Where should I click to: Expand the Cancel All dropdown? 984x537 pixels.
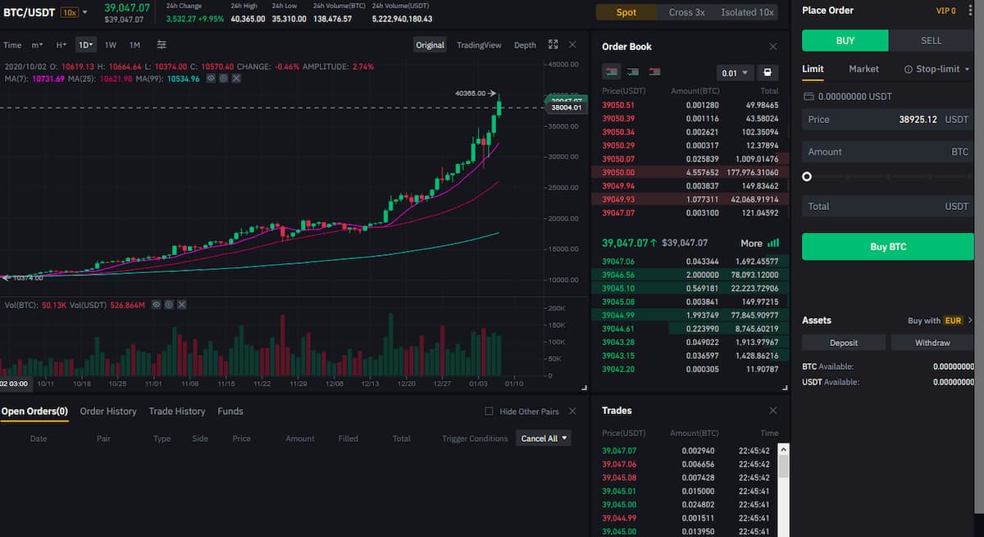point(543,438)
